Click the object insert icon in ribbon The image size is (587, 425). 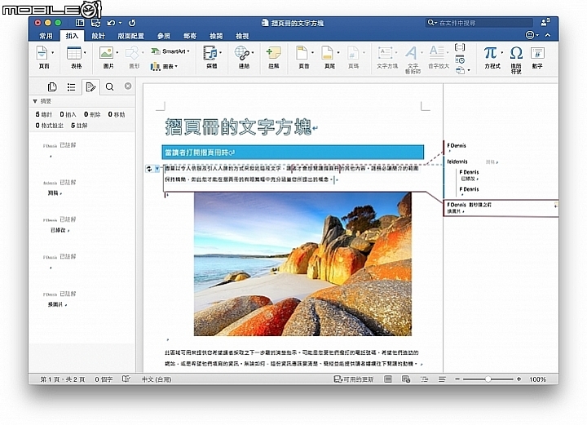460,70
